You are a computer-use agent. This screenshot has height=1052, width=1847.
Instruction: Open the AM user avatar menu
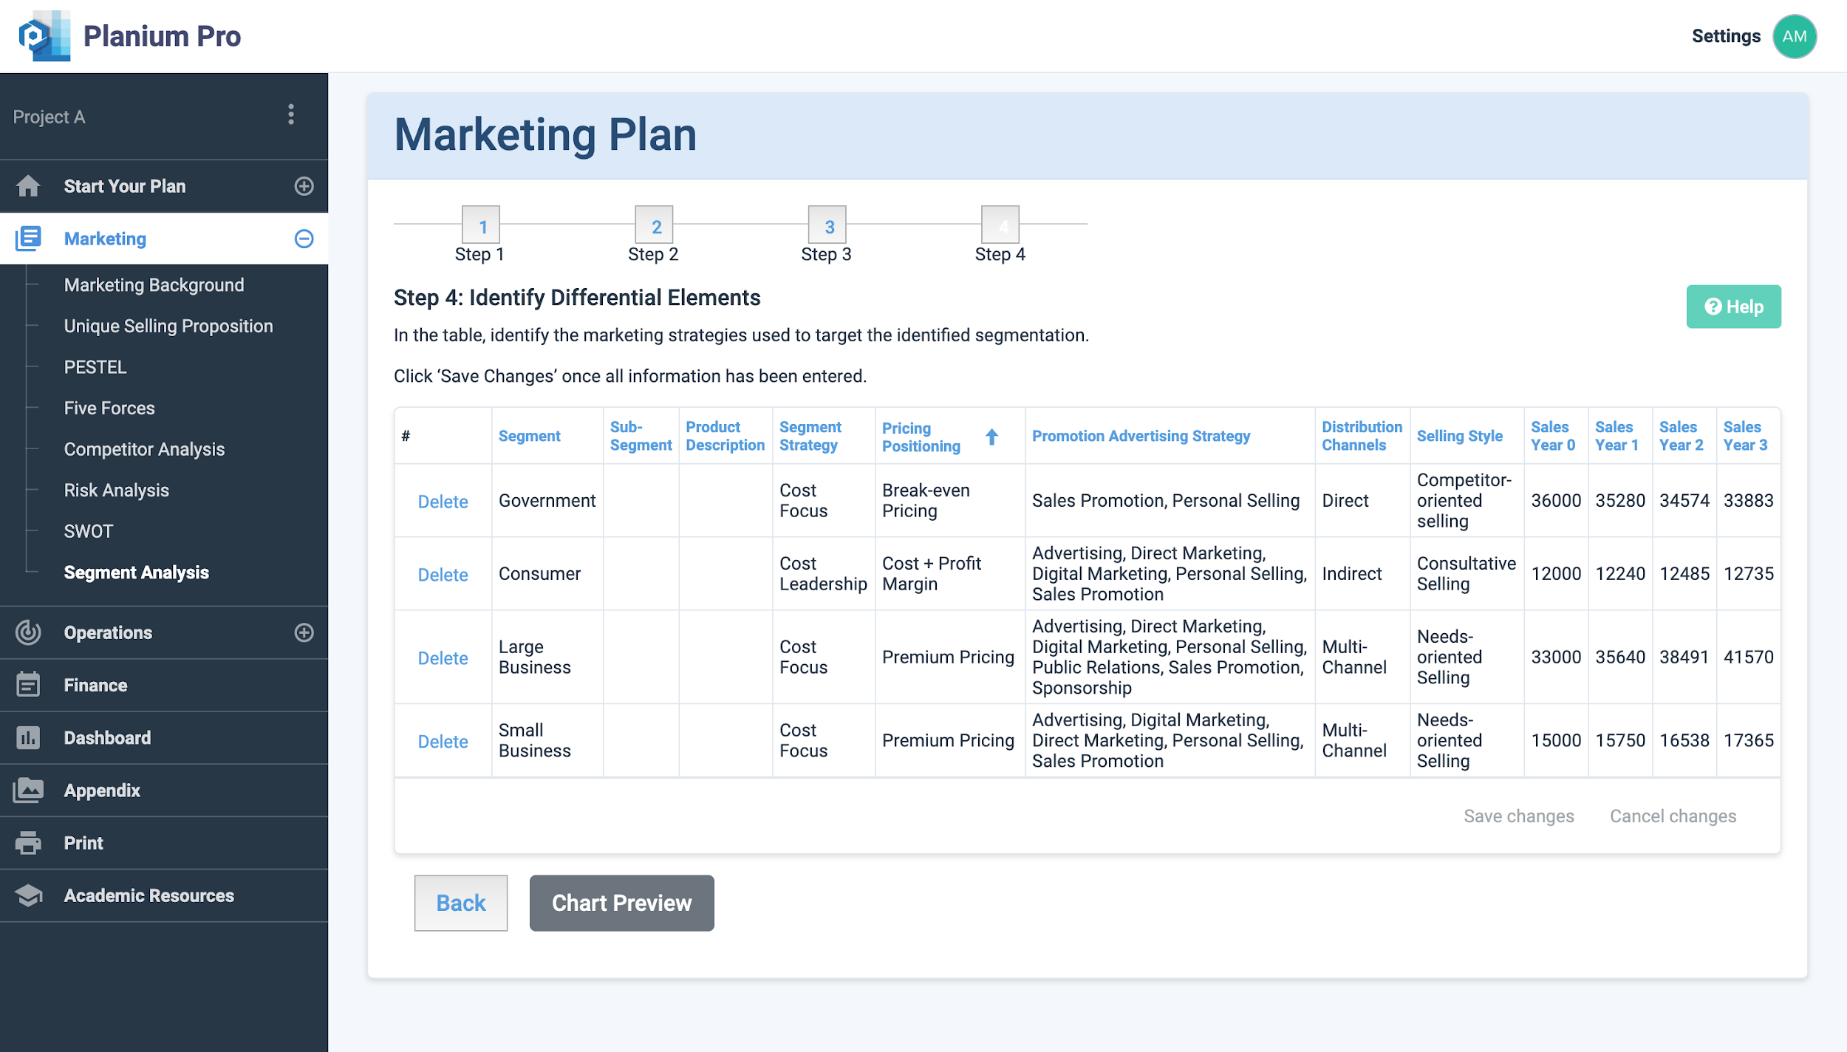coord(1794,36)
